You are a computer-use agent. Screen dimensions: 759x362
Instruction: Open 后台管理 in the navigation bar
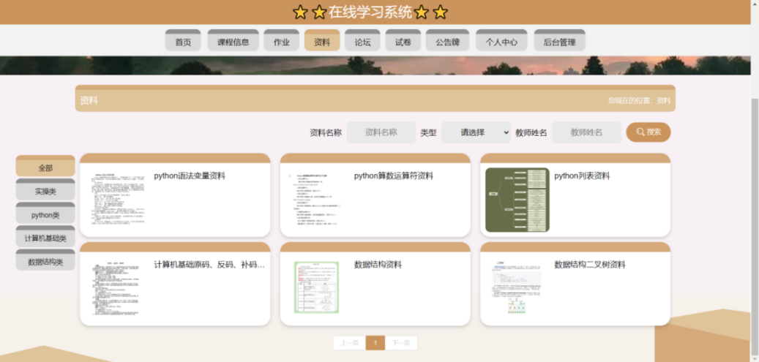coord(559,42)
